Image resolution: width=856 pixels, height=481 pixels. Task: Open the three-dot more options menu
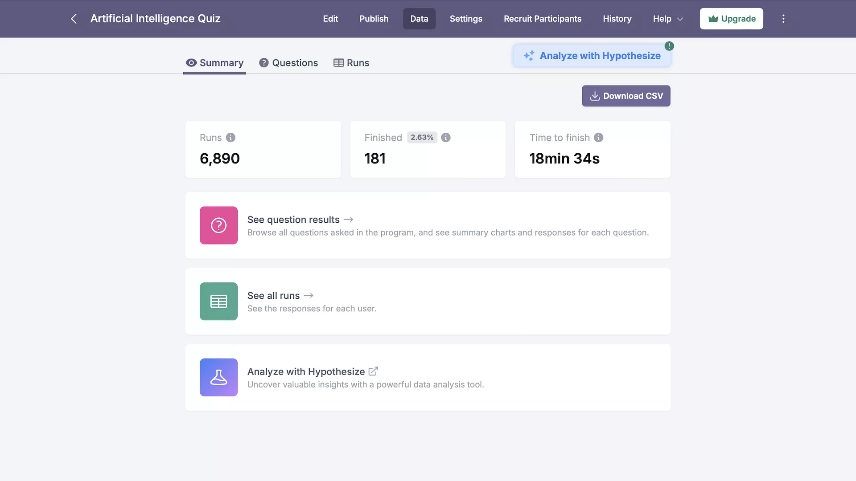pyautogui.click(x=783, y=19)
